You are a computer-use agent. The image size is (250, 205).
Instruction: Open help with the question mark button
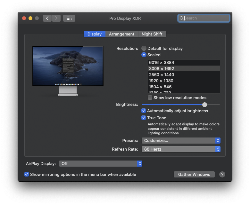[222, 175]
